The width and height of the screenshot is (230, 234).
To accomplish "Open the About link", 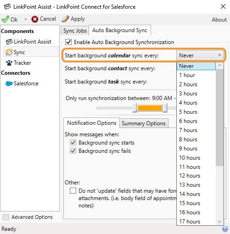I will click(x=219, y=20).
